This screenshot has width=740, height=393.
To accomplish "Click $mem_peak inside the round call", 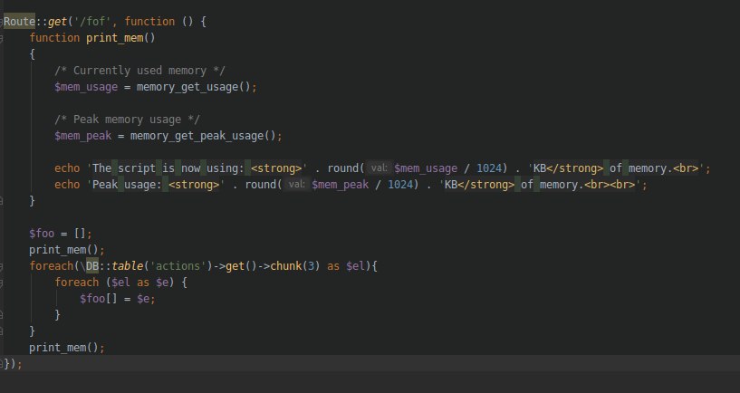I will click(x=340, y=185).
